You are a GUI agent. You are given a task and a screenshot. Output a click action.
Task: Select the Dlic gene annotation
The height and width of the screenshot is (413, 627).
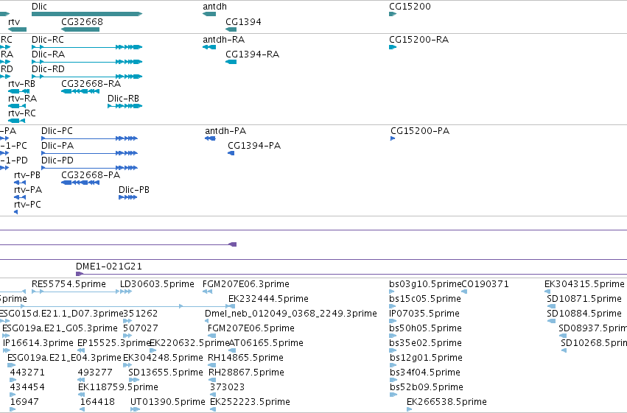click(x=87, y=14)
